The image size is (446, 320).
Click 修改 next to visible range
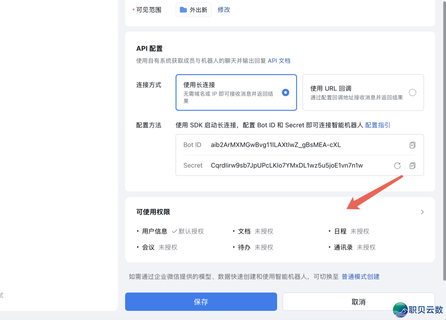pyautogui.click(x=224, y=9)
